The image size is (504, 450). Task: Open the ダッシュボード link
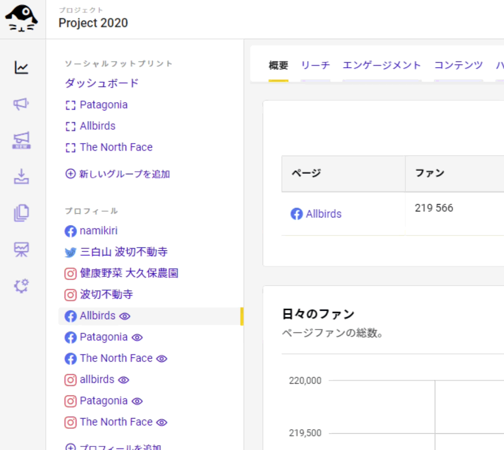102,83
